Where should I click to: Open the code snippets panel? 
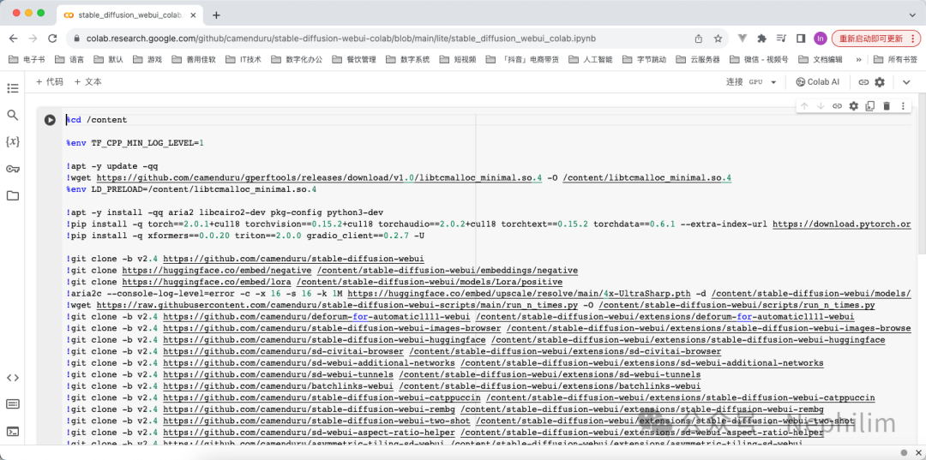(x=12, y=378)
